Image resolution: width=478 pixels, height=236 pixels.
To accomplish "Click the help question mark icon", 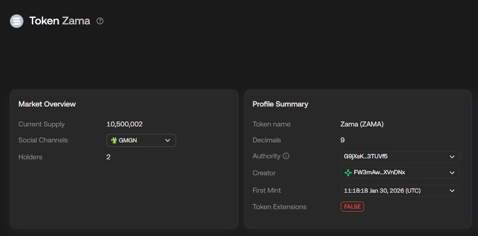I will [100, 21].
